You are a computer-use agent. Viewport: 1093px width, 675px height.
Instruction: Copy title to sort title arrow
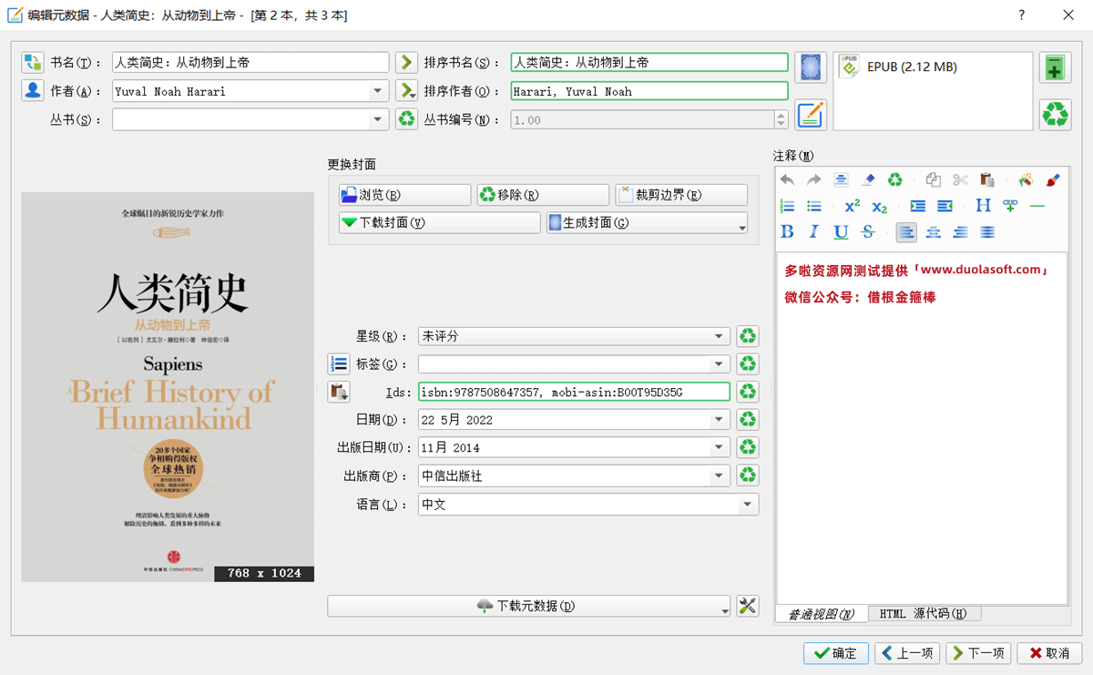(x=406, y=63)
